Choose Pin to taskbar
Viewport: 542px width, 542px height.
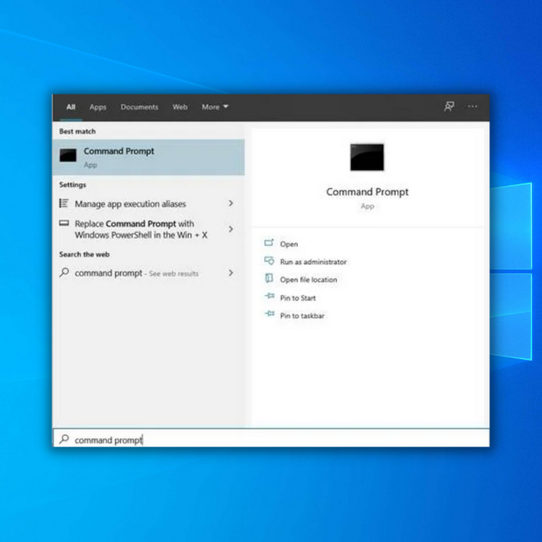click(x=302, y=316)
